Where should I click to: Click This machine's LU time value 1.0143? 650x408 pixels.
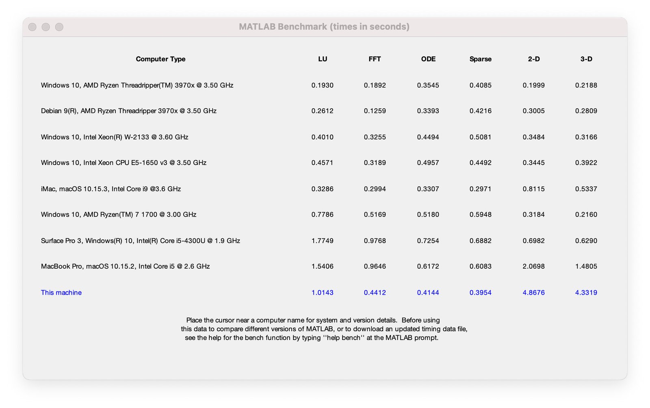(x=323, y=292)
